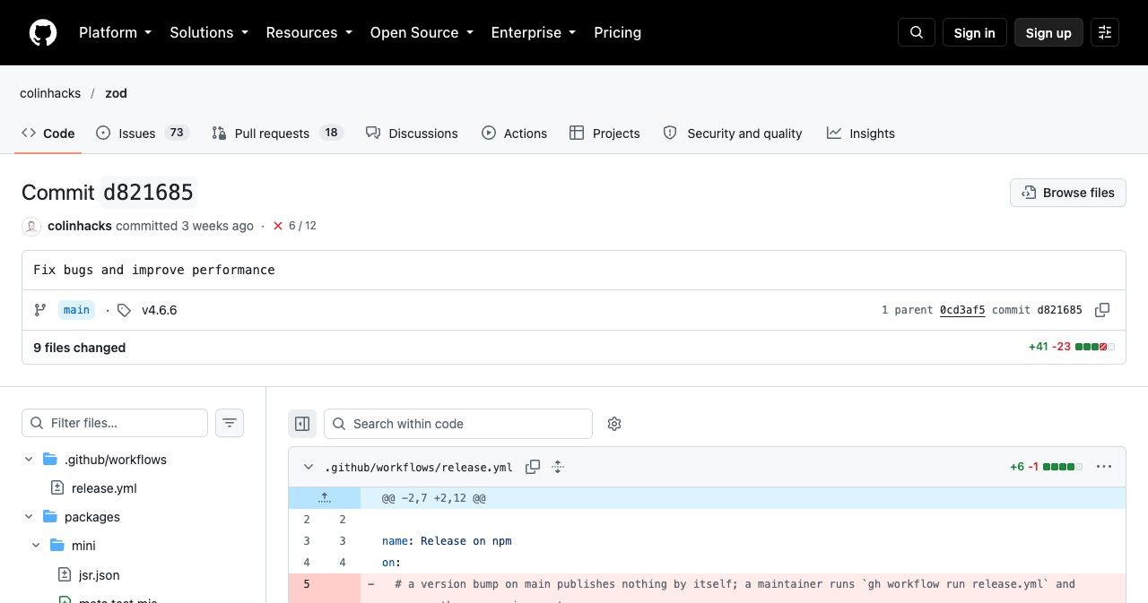Click the GitHub logo home icon
Viewport: 1148px width, 603px height.
(x=43, y=33)
